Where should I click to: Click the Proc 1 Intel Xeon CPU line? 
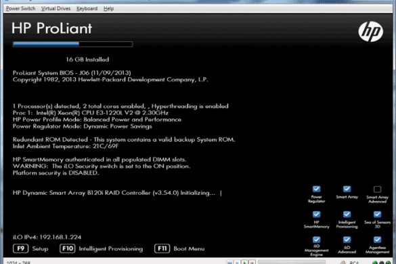pos(91,112)
